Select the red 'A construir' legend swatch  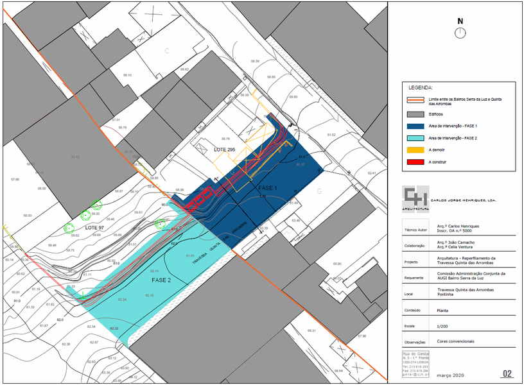coord(415,162)
